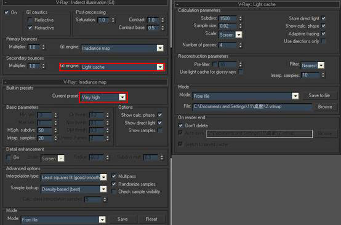Enable Show samples checkbox
Image resolution: width=341 pixels, height=225 pixels.
click(160, 130)
